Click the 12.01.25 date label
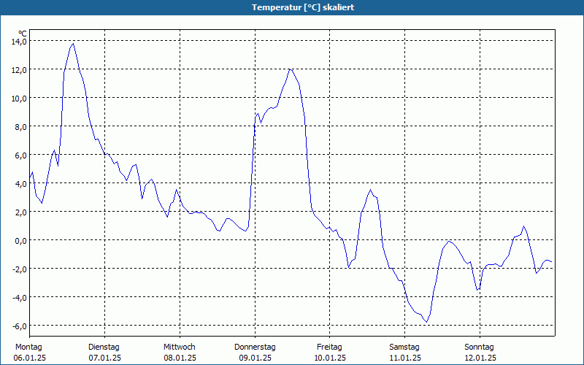Viewport: 584px width, 365px height. click(x=480, y=358)
